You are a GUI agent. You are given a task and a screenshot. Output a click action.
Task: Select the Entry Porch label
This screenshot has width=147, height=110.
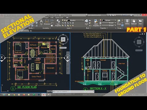(x=36, y=76)
